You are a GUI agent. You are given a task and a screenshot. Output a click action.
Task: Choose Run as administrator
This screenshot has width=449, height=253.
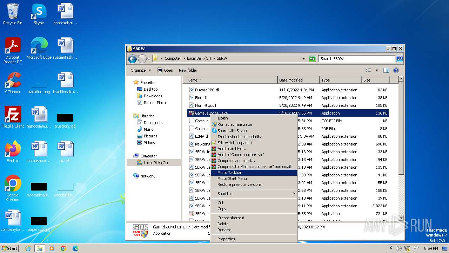pos(254,124)
